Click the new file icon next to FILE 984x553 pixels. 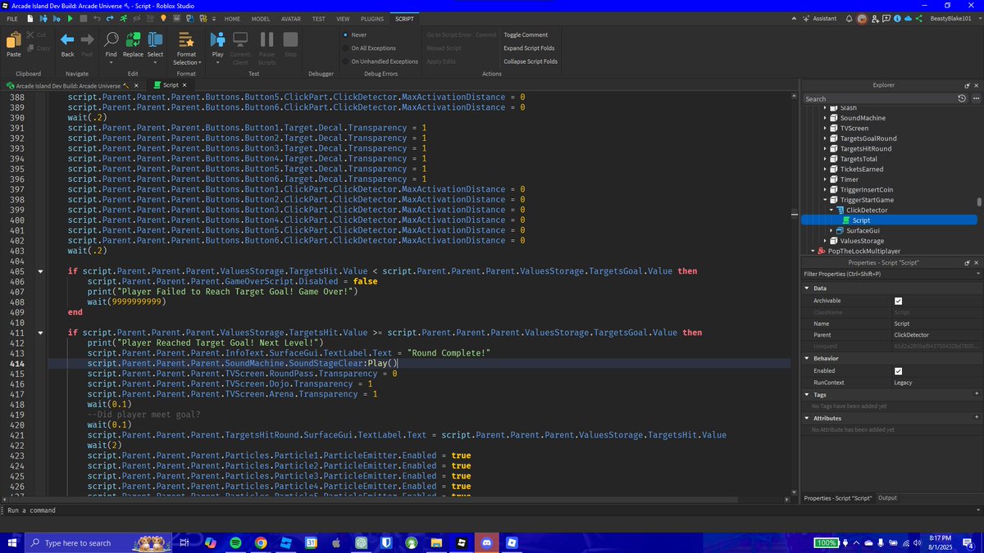pyautogui.click(x=31, y=18)
